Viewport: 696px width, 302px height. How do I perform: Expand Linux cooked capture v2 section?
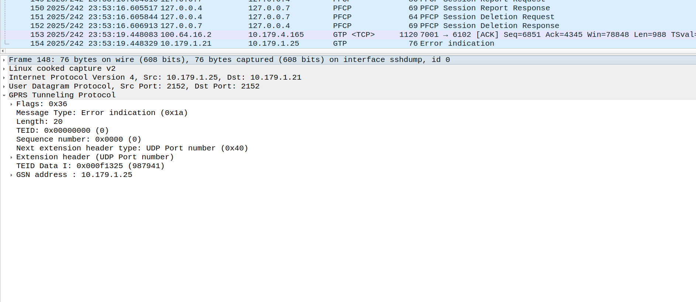4,69
